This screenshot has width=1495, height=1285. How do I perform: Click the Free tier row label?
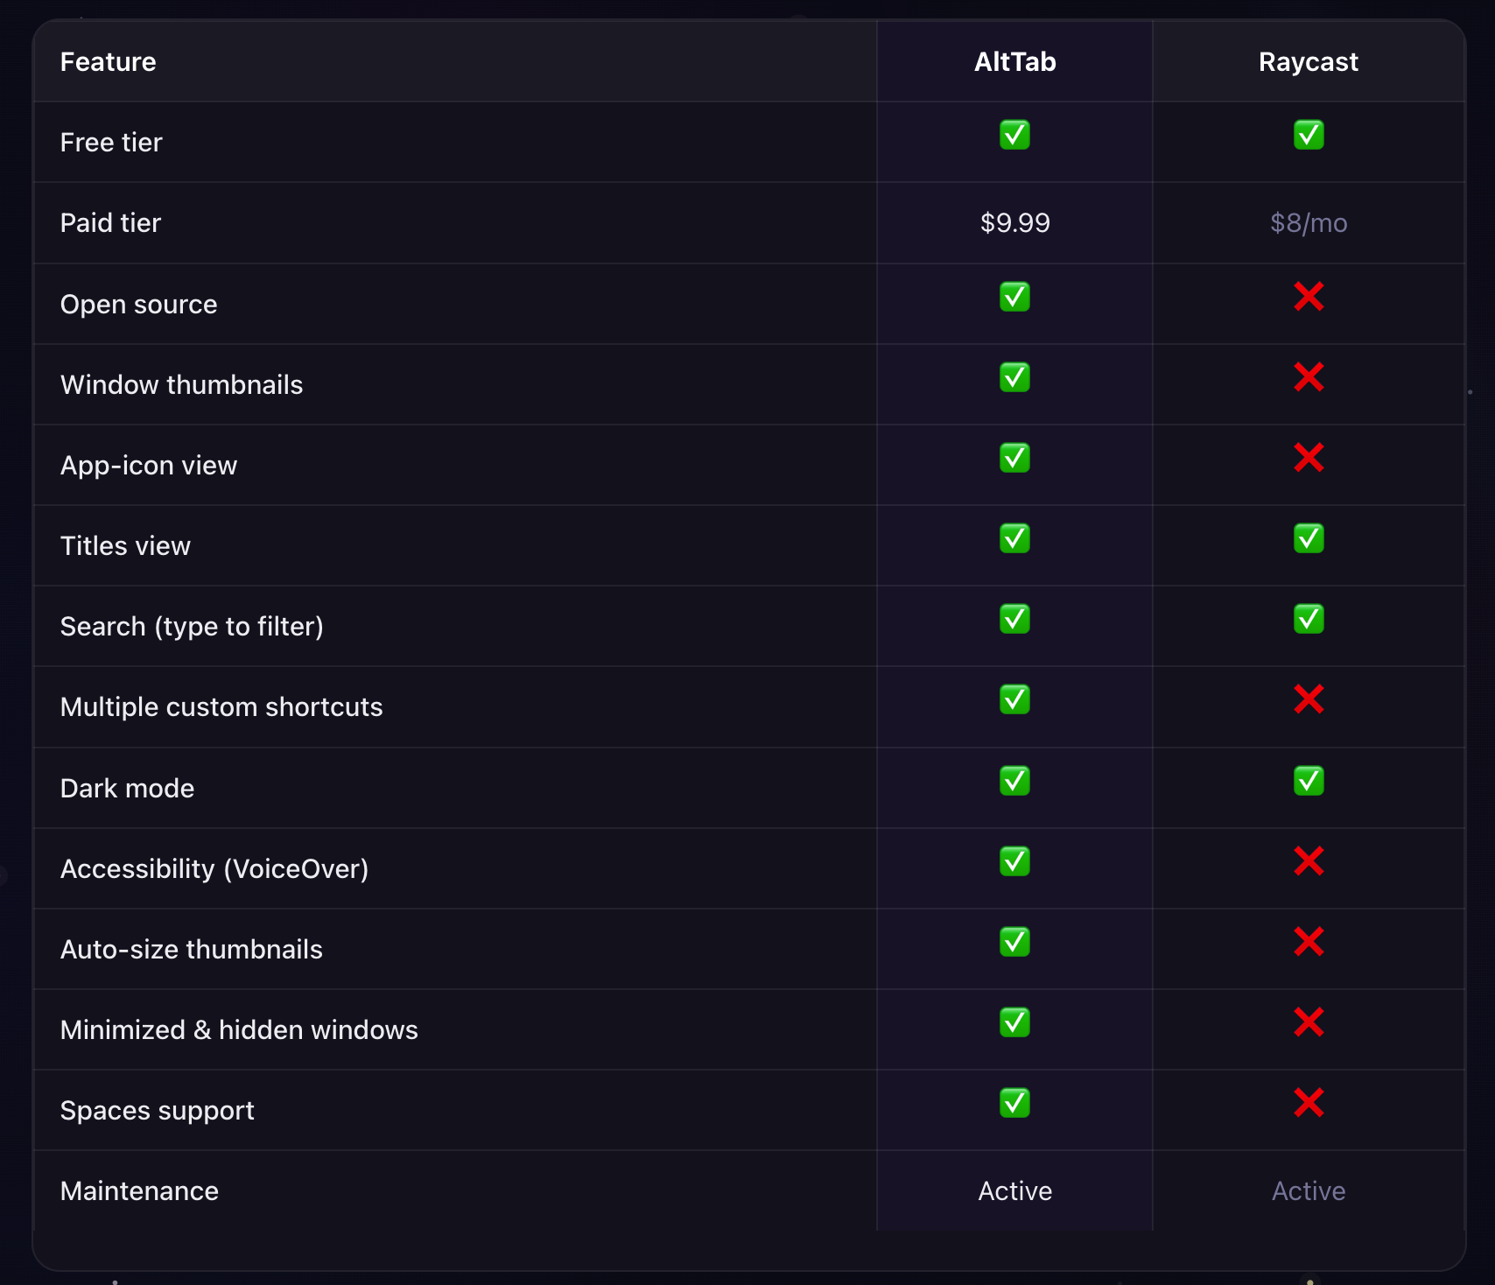pos(111,143)
